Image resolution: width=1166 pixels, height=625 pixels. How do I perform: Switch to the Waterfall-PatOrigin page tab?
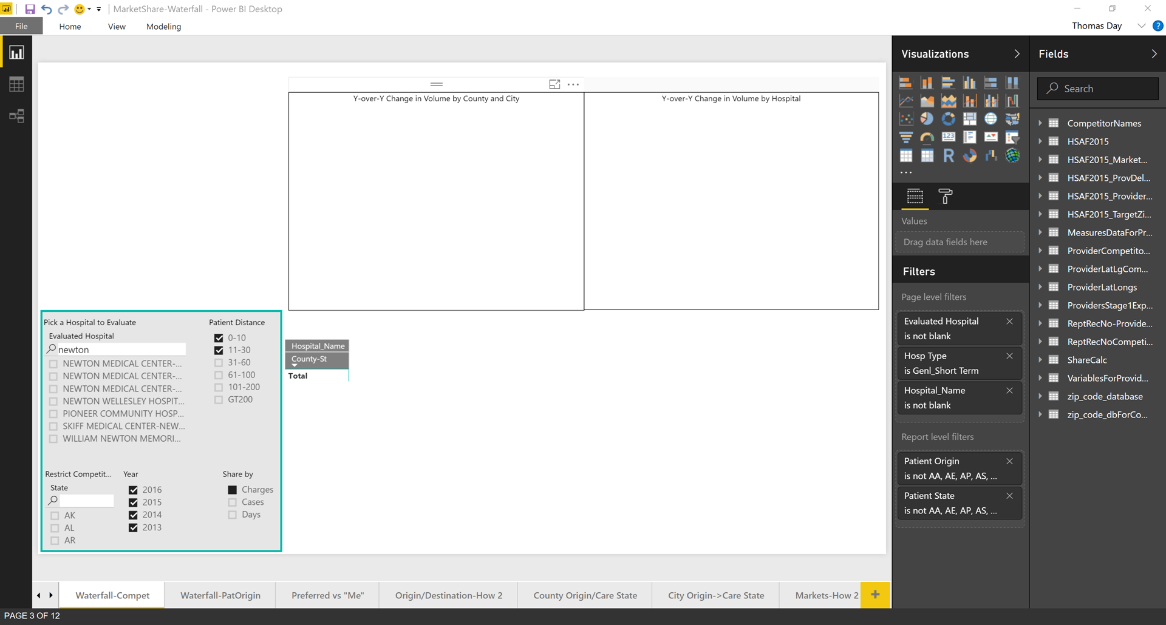[x=220, y=595]
